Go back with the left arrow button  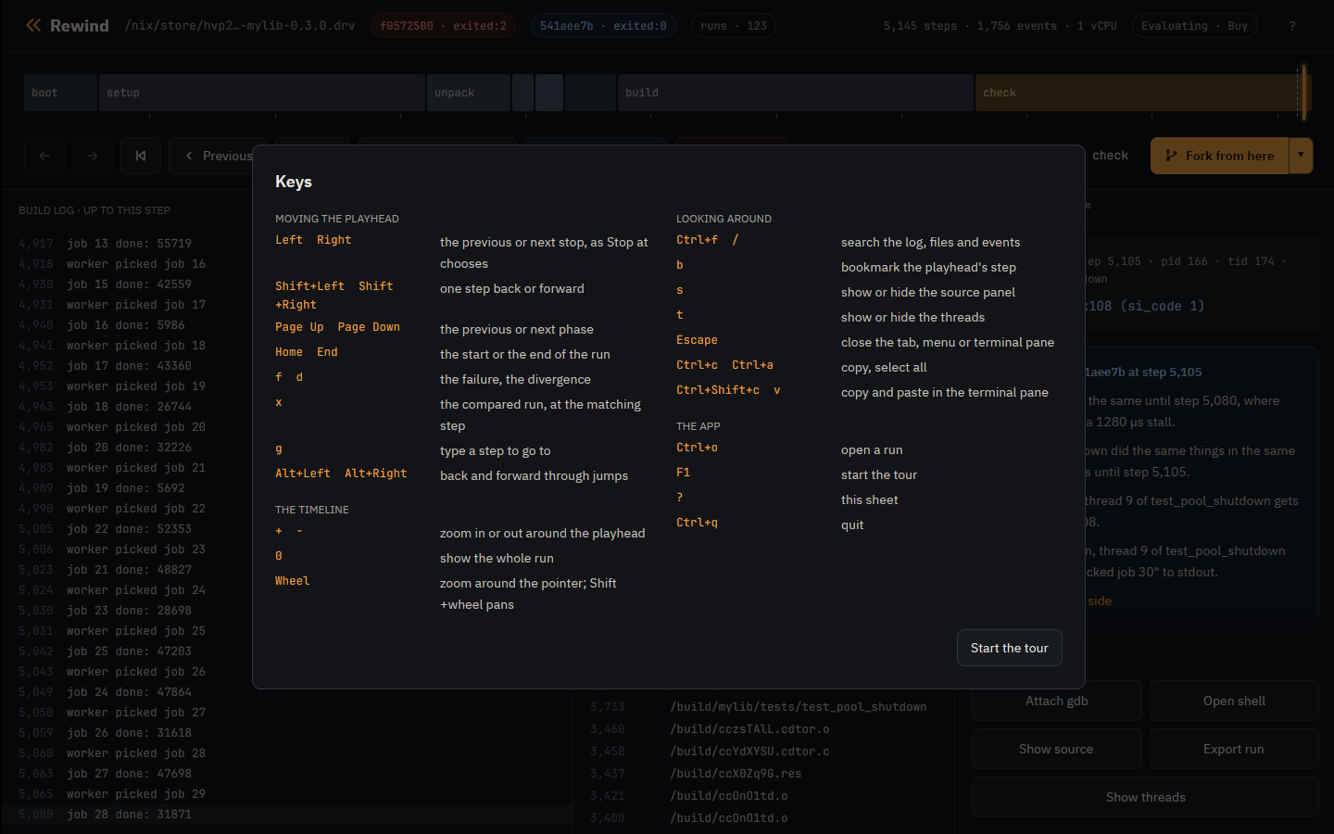point(44,156)
